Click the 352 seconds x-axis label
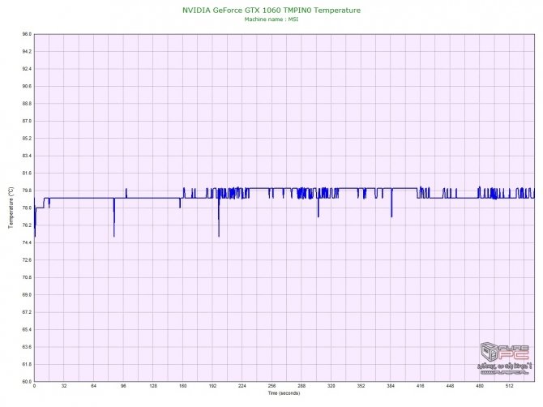Image resolution: width=543 pixels, height=407 pixels. 361,386
